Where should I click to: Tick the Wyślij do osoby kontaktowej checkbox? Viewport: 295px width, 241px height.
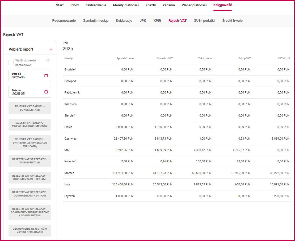[x=11, y=63]
